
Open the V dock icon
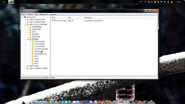click(x=78, y=102)
